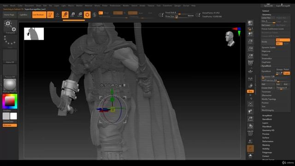The image size is (295, 166).
Task: Toggle DynaMesh Project option
Action: [286, 73]
